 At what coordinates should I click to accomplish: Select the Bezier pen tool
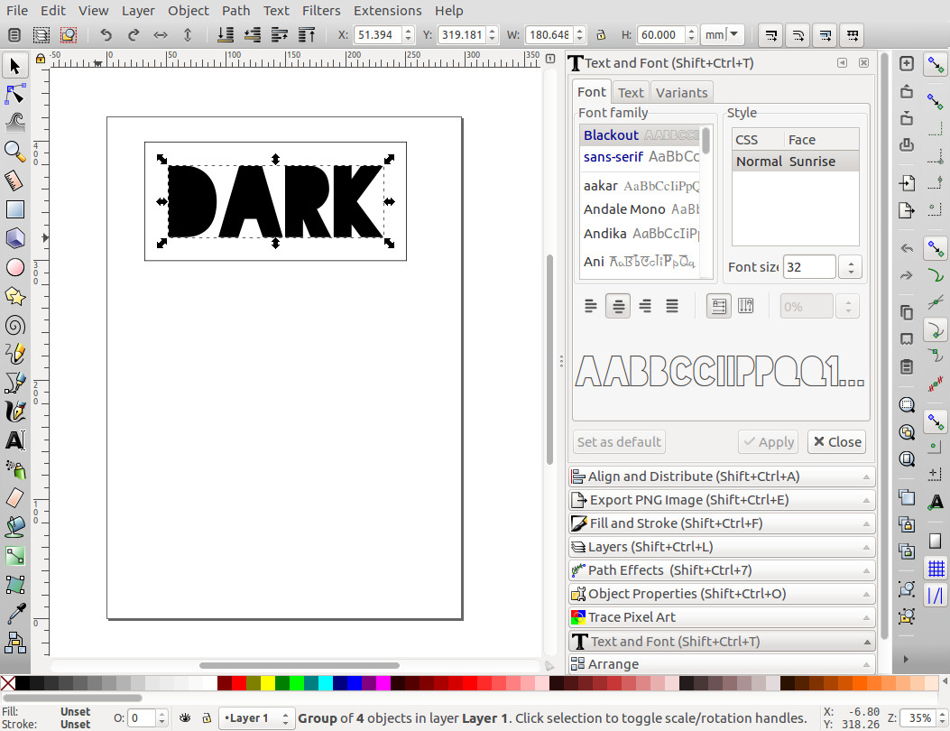15,383
